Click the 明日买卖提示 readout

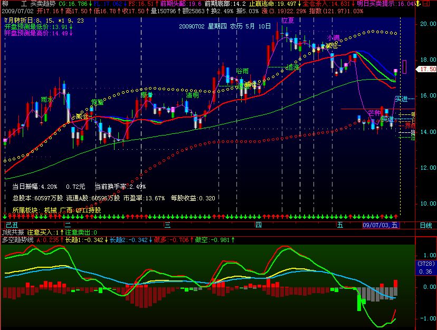pos(386,4)
